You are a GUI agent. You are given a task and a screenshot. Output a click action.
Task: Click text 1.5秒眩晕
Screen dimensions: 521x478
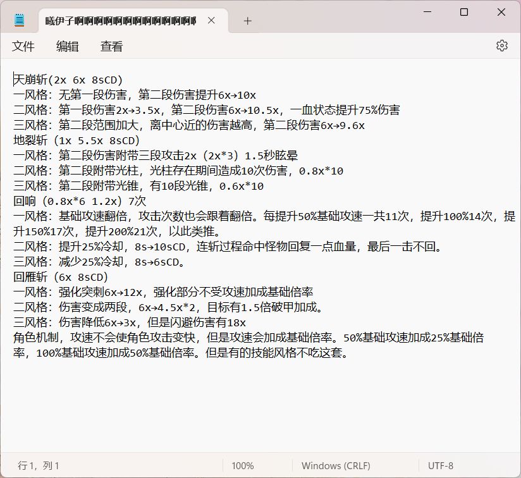(x=271, y=156)
